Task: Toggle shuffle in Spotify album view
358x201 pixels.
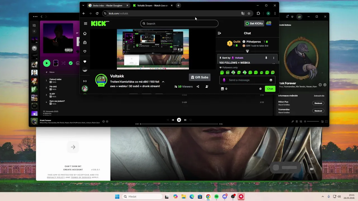Action: point(63,63)
